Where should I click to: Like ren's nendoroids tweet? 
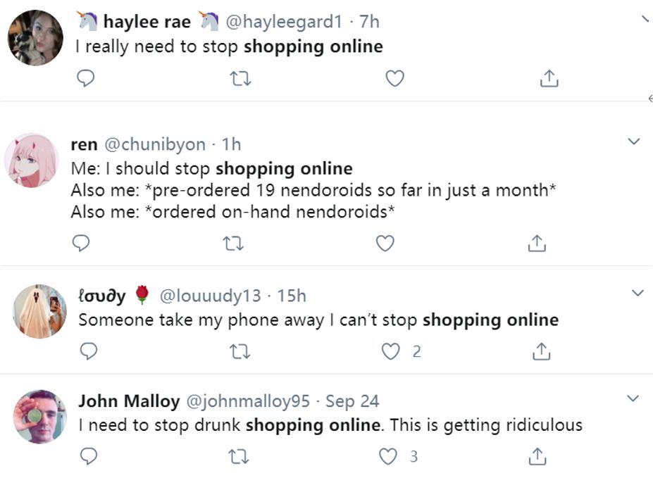click(385, 243)
